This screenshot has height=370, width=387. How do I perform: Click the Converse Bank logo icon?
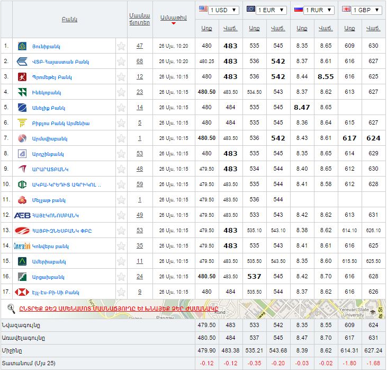click(x=22, y=246)
